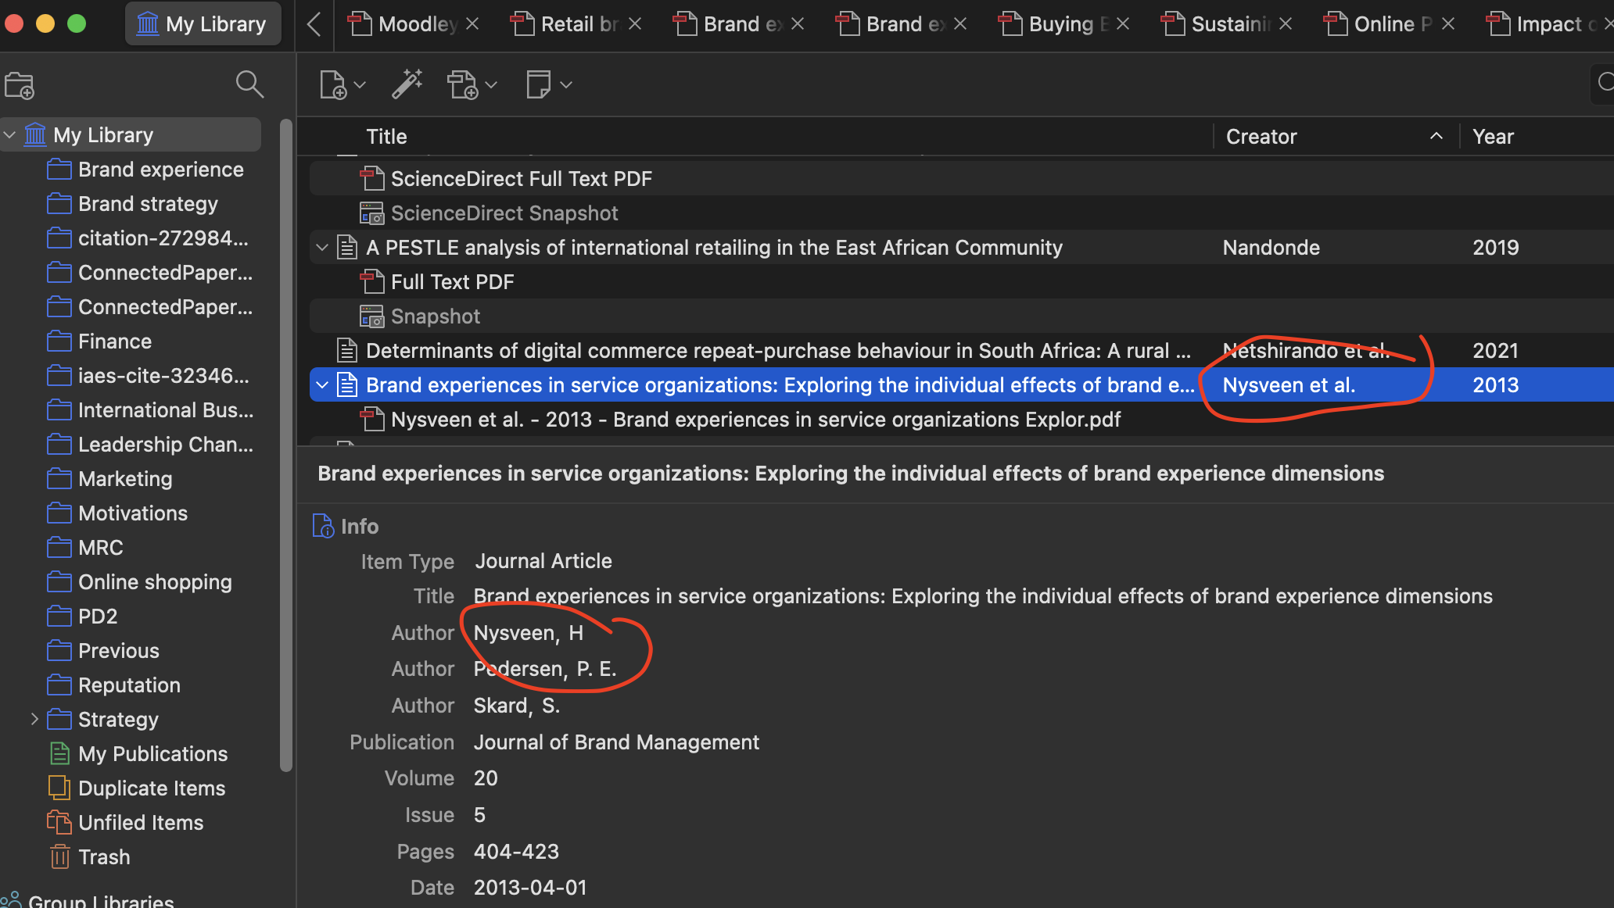Click the collections pane scrollbar

coord(286,445)
